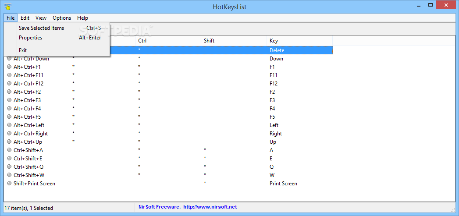Click the F4 value in Key column

tap(272, 109)
